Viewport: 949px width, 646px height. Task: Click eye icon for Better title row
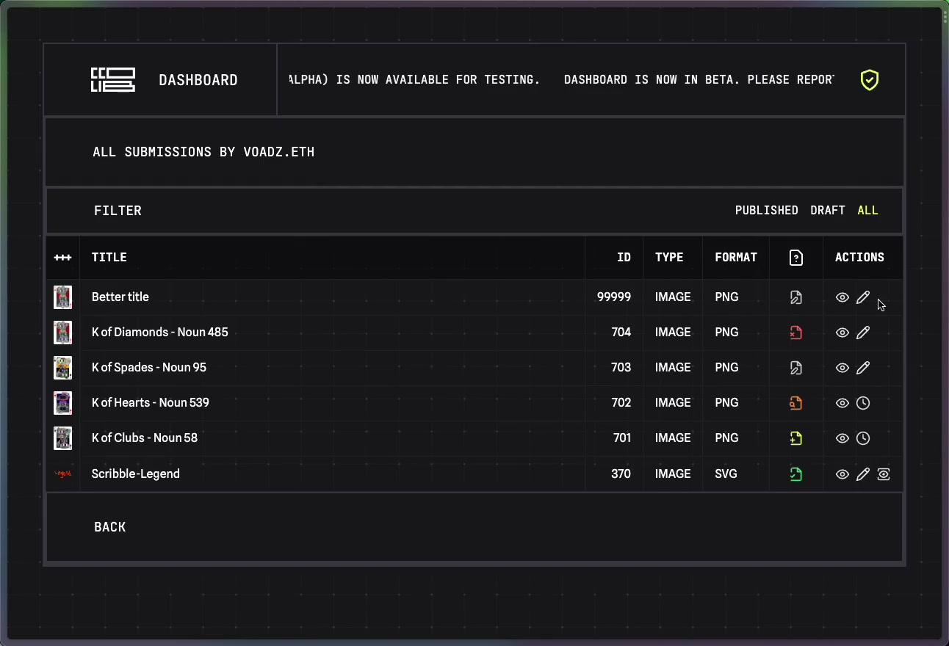pyautogui.click(x=842, y=297)
